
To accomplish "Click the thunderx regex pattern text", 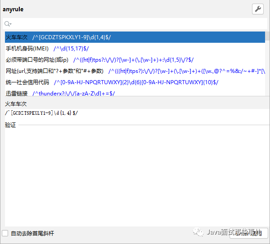I will [73, 93].
